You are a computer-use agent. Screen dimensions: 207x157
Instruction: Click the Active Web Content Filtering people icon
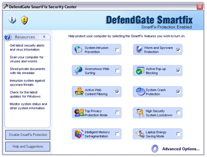pos(79,91)
